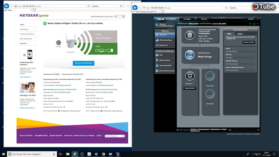Click the support agent photo
The width and height of the screenshot is (279, 157).
click(x=27, y=87)
